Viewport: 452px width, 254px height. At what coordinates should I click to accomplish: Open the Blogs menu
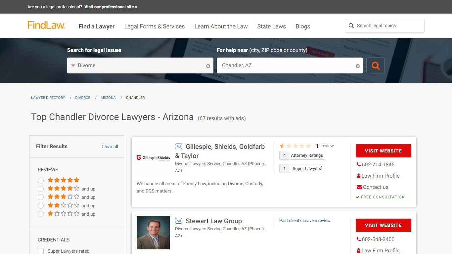[303, 26]
